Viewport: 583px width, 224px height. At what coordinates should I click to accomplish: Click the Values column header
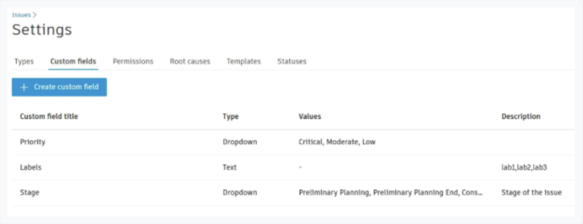[310, 117]
